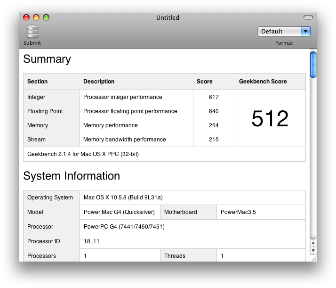Click the vertical scrollbar thumb
The image size is (336, 288).
tap(313, 65)
